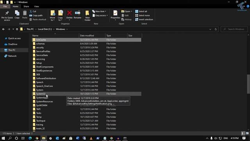Click Invert selection
This screenshot has height=141, width=250.
pyautogui.click(x=144, y=20)
